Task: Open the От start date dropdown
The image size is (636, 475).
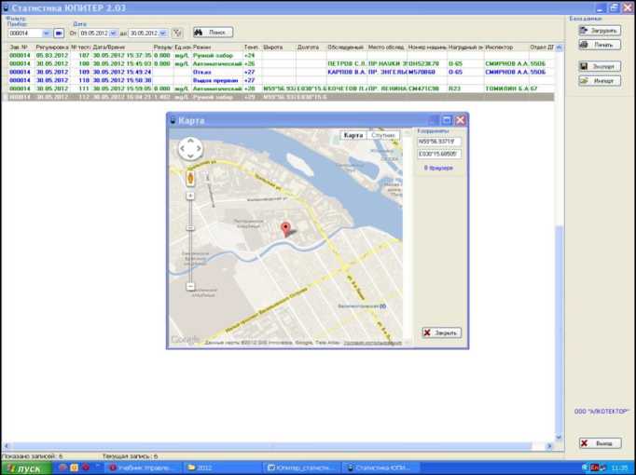Action: coord(113,34)
